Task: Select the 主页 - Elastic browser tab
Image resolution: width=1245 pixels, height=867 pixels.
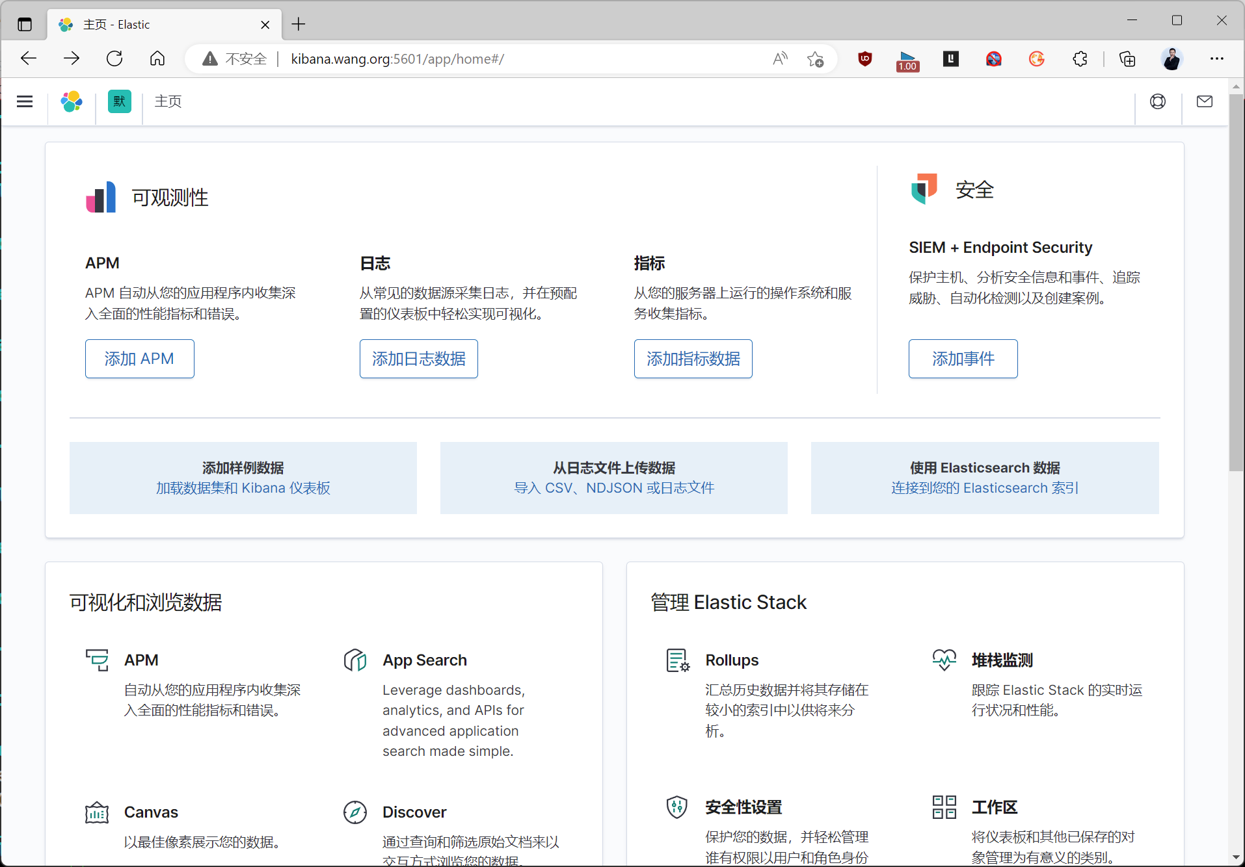Action: (x=165, y=25)
